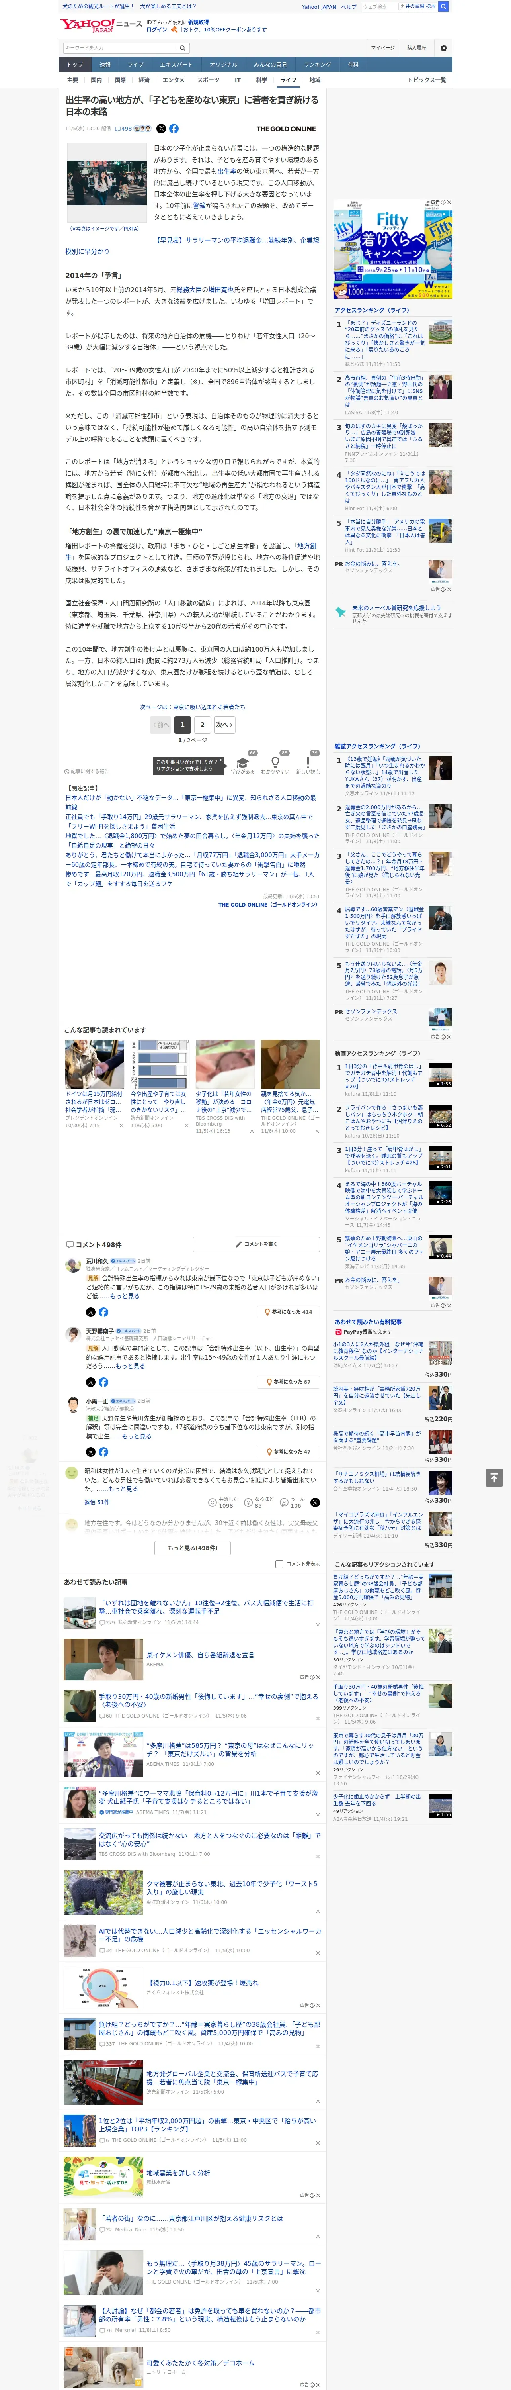Tick the コメント非表示 checkbox
The height and width of the screenshot is (2390, 511).
(279, 1563)
